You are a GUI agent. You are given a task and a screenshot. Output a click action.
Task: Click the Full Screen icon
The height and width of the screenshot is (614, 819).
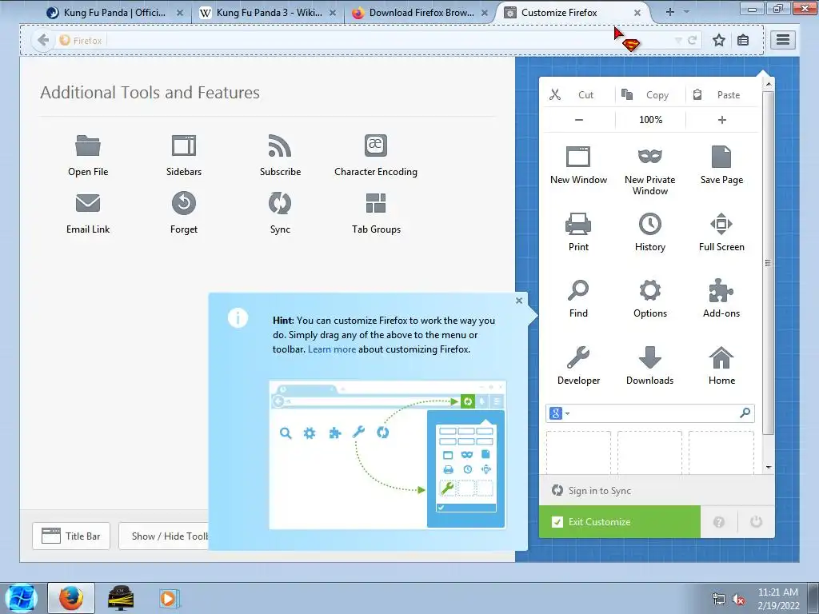tap(721, 224)
